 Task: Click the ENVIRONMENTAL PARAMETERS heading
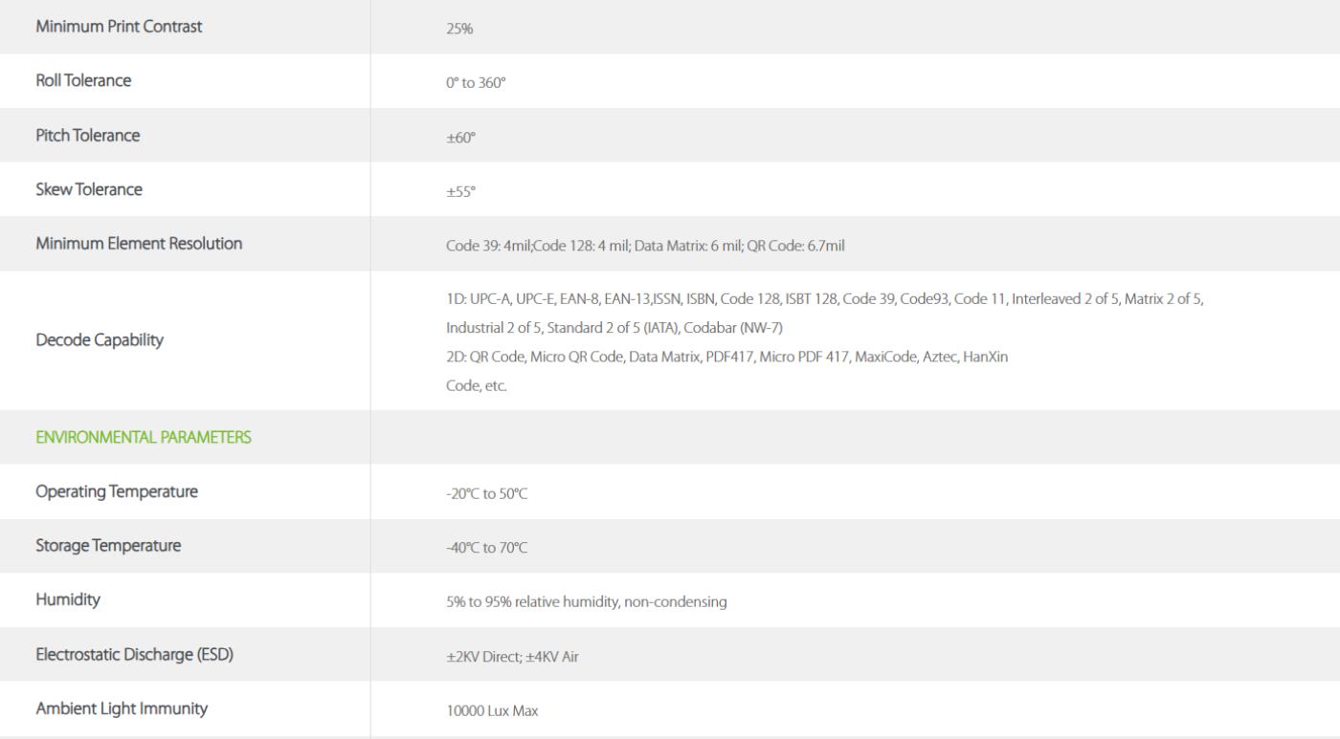[x=144, y=437]
